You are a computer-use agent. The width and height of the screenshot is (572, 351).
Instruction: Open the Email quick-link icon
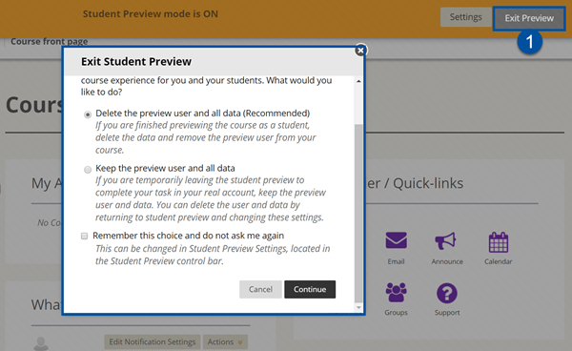point(396,240)
